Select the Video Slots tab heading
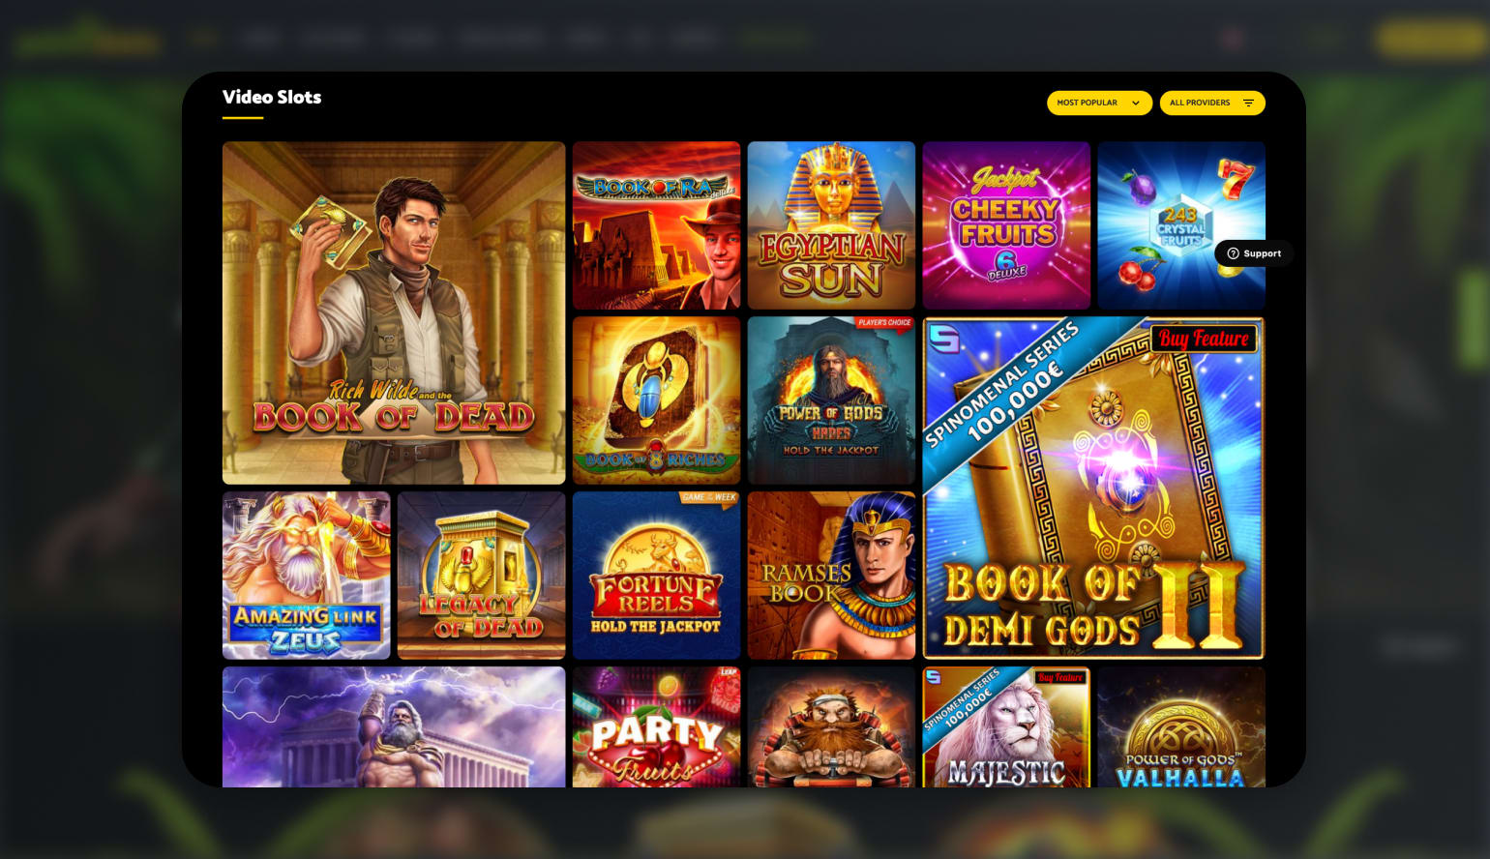 [x=272, y=97]
